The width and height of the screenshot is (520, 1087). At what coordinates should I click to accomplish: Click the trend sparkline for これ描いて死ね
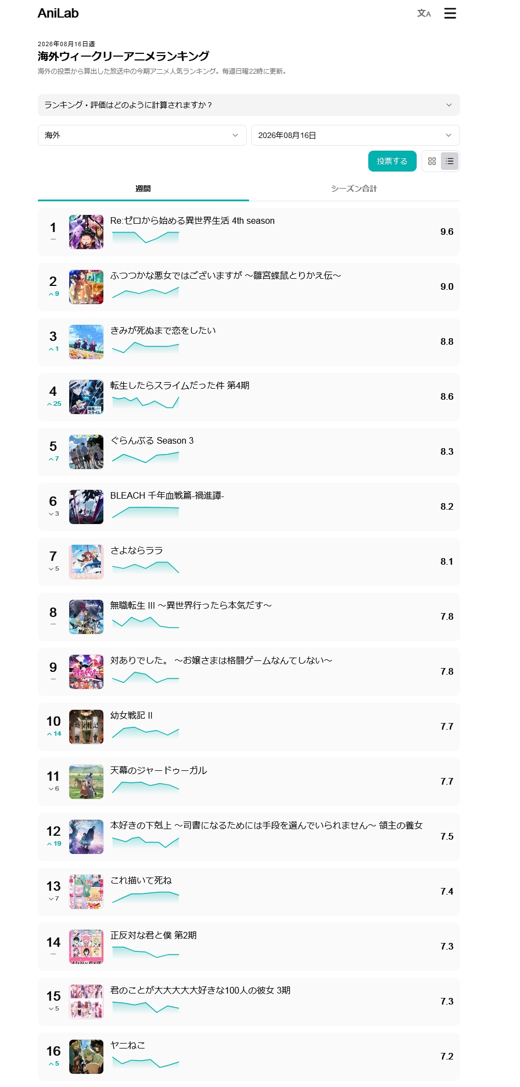[146, 897]
